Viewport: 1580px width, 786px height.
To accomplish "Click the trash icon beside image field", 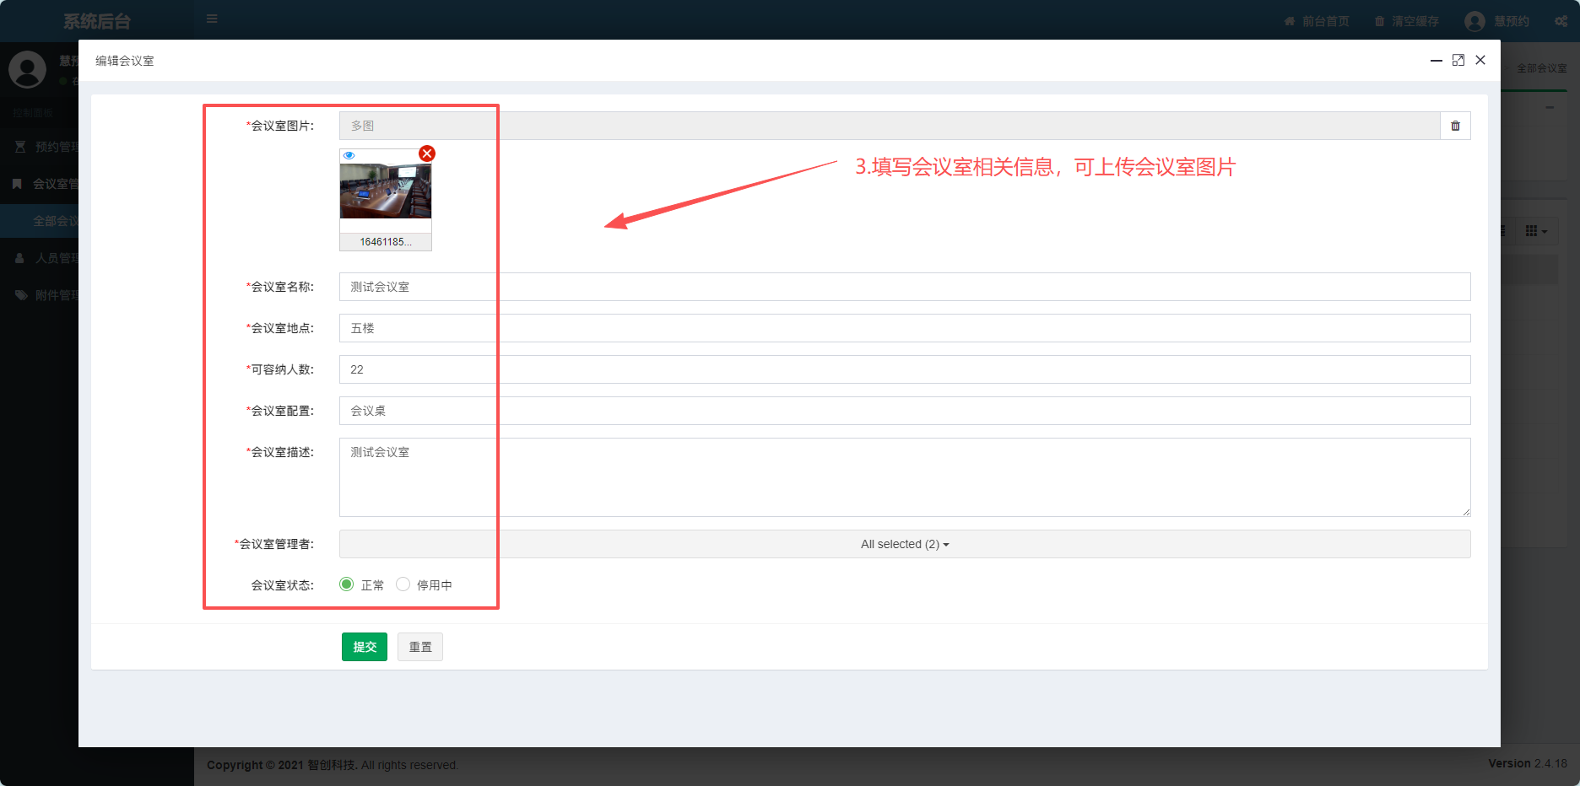I will 1455,126.
